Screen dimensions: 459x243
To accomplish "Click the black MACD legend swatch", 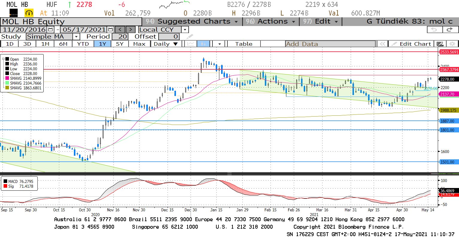I will [x=5, y=181].
